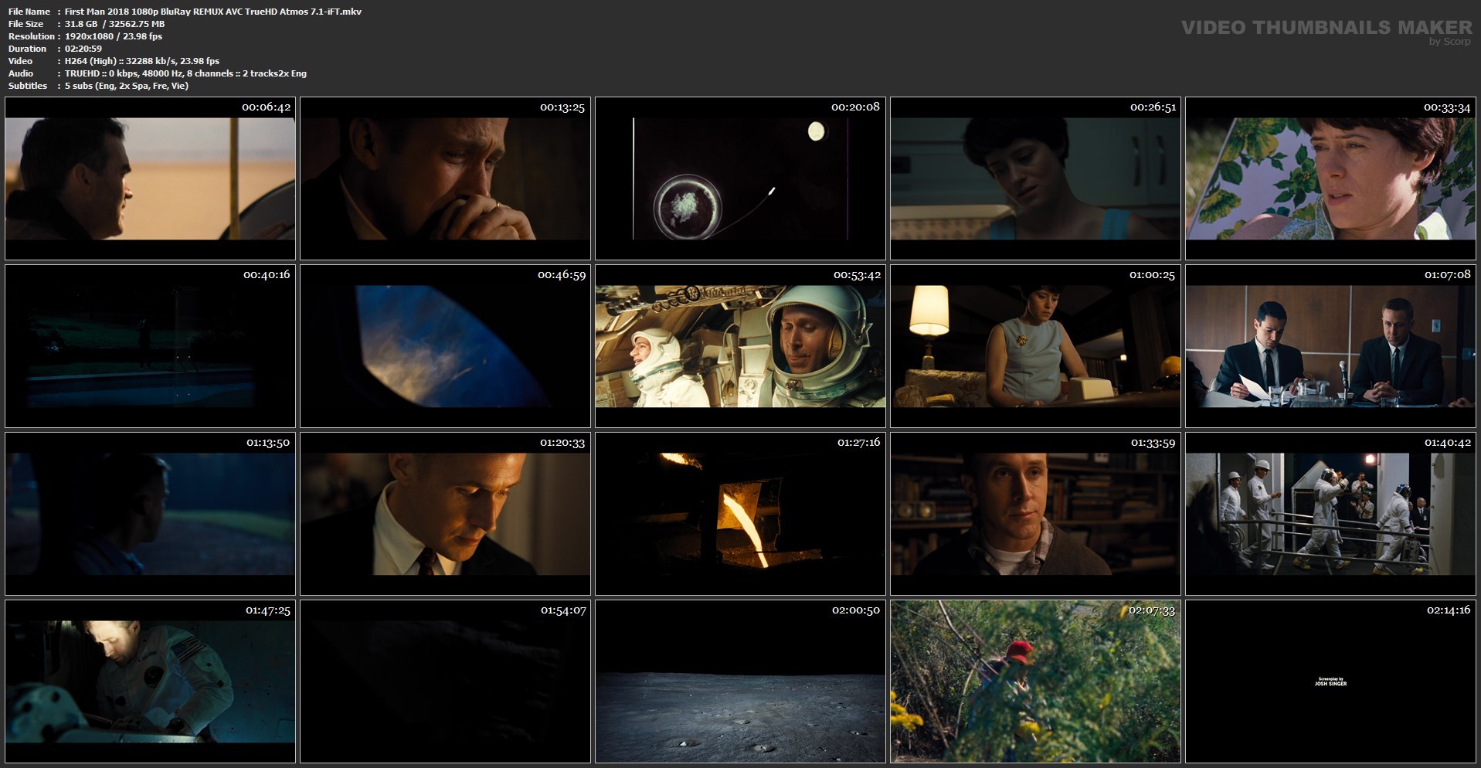Click the file size value 31.8 GB
Image resolution: width=1481 pixels, height=768 pixels.
point(115,24)
